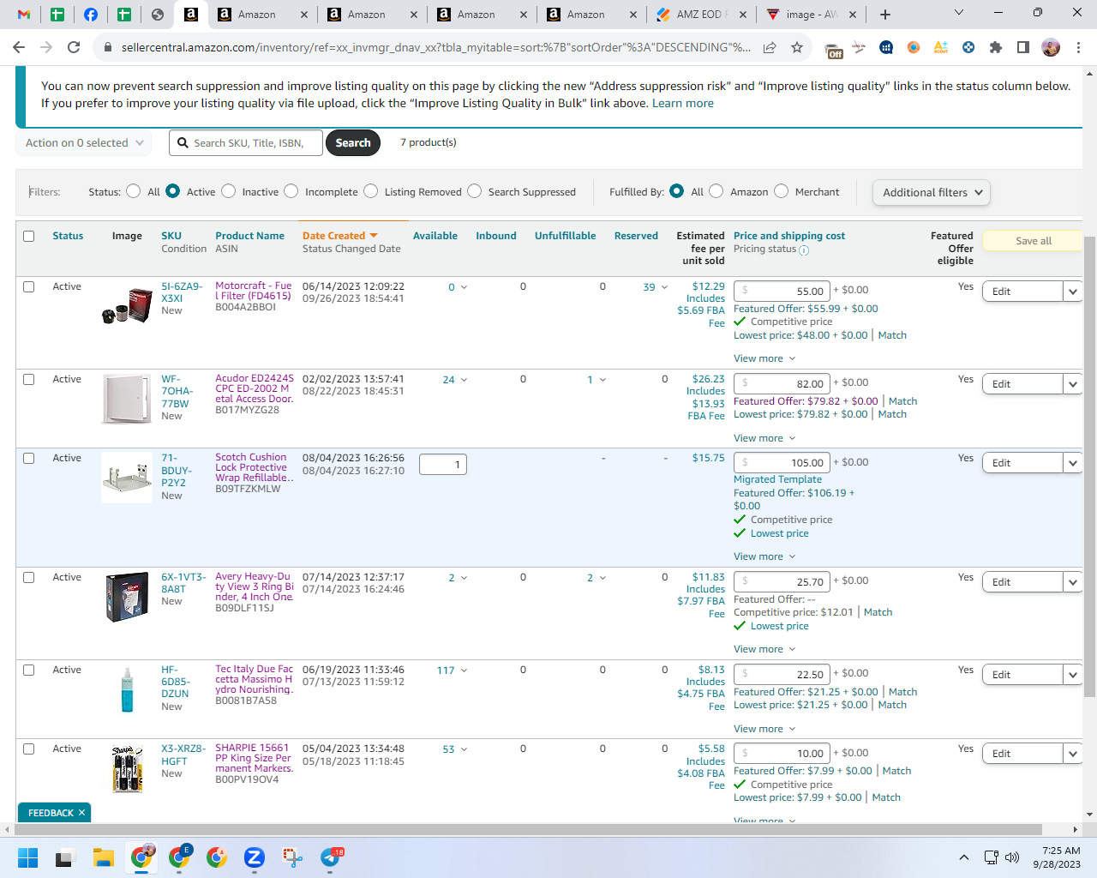Click the black Search button
This screenshot has height=878, width=1097.
[353, 143]
